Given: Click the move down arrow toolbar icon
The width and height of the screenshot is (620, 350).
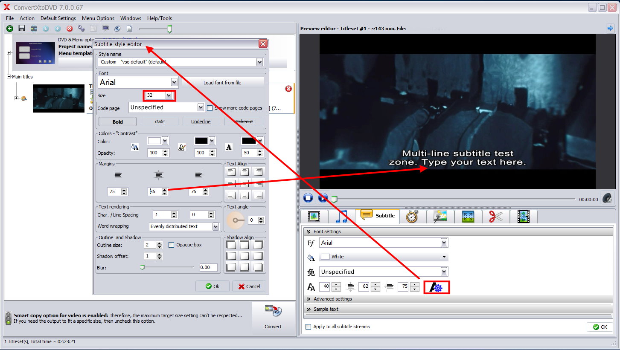Looking at the screenshot, I should click(46, 29).
